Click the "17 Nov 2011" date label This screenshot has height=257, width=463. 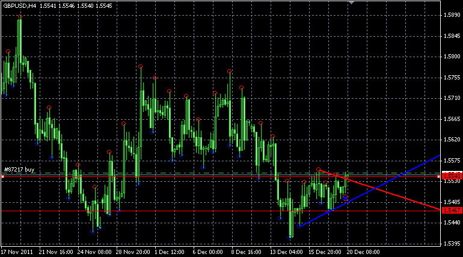click(x=17, y=252)
